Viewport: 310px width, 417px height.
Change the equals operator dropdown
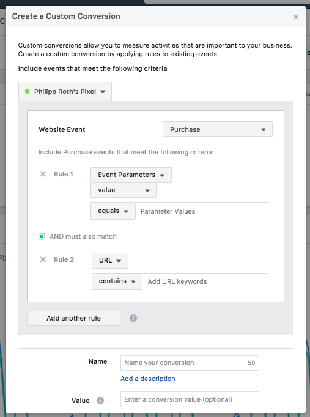coord(113,211)
